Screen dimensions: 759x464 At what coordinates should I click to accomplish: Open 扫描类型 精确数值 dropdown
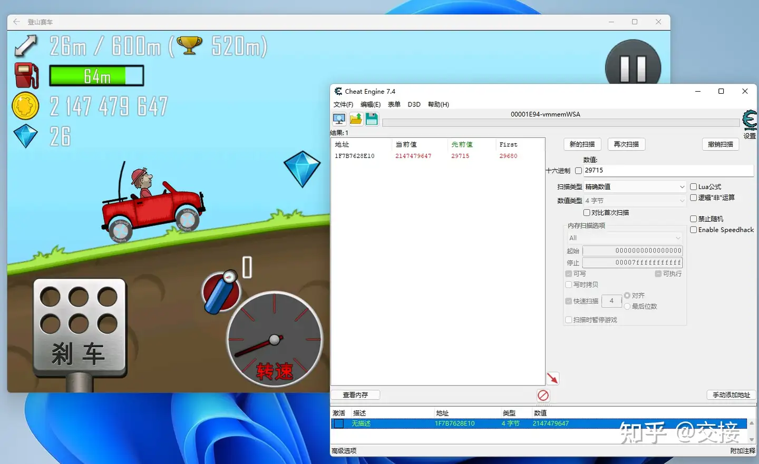pos(635,186)
